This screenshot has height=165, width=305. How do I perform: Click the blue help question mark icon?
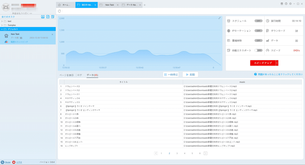255,74
